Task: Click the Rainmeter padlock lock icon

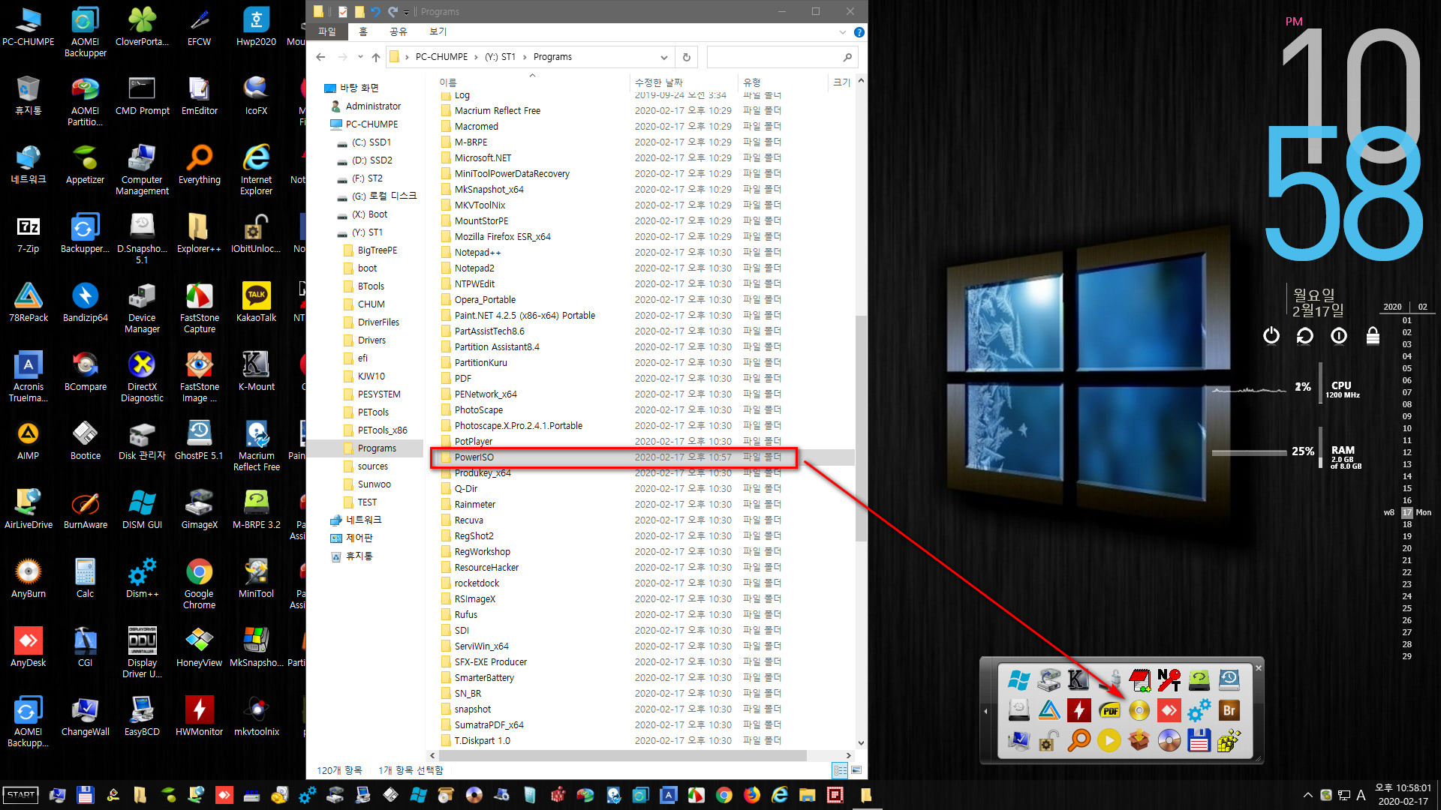Action: pos(1373,335)
